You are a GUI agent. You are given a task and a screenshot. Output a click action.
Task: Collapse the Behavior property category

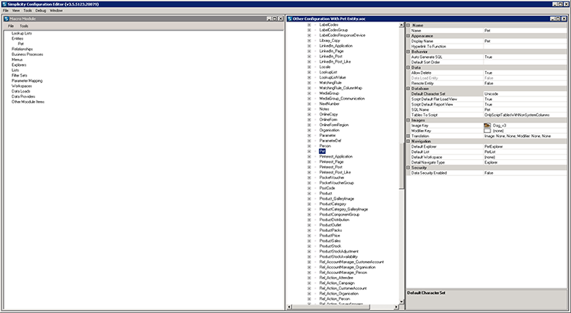pos(409,51)
